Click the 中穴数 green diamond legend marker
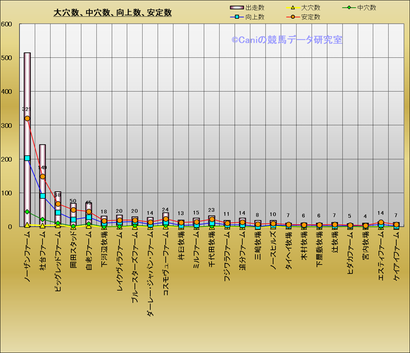 coord(349,8)
